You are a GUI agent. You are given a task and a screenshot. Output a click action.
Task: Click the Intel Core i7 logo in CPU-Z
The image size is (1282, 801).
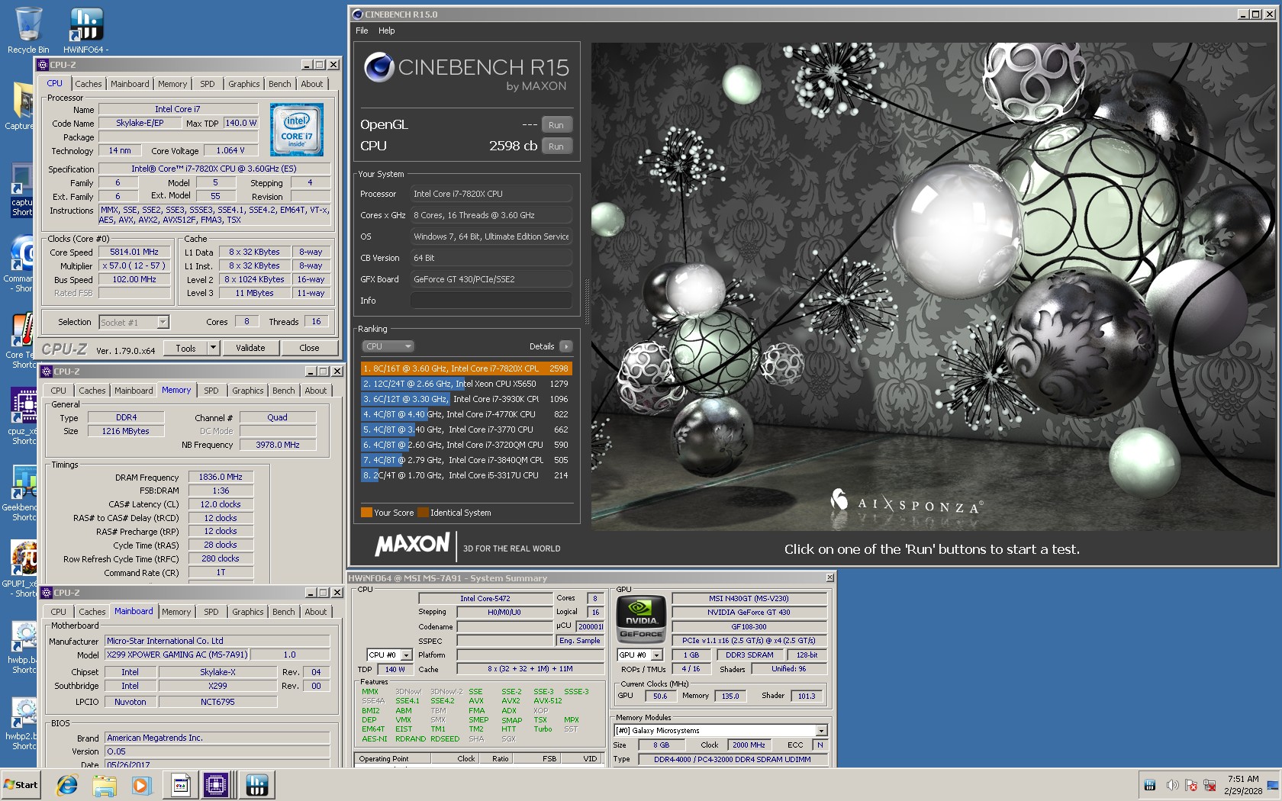(297, 130)
